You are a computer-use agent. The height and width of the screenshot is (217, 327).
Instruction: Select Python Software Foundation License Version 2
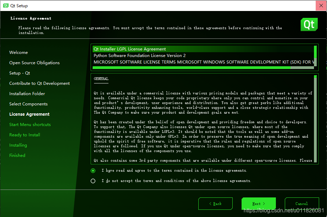203,56
